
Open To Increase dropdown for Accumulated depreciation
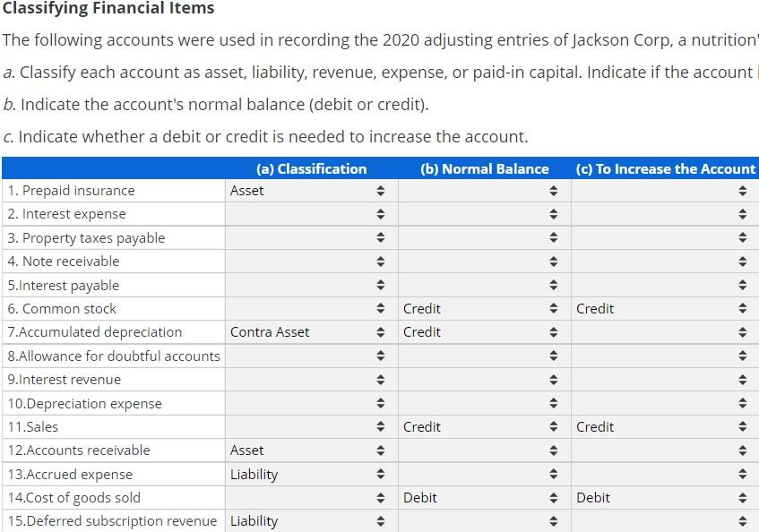pos(665,332)
